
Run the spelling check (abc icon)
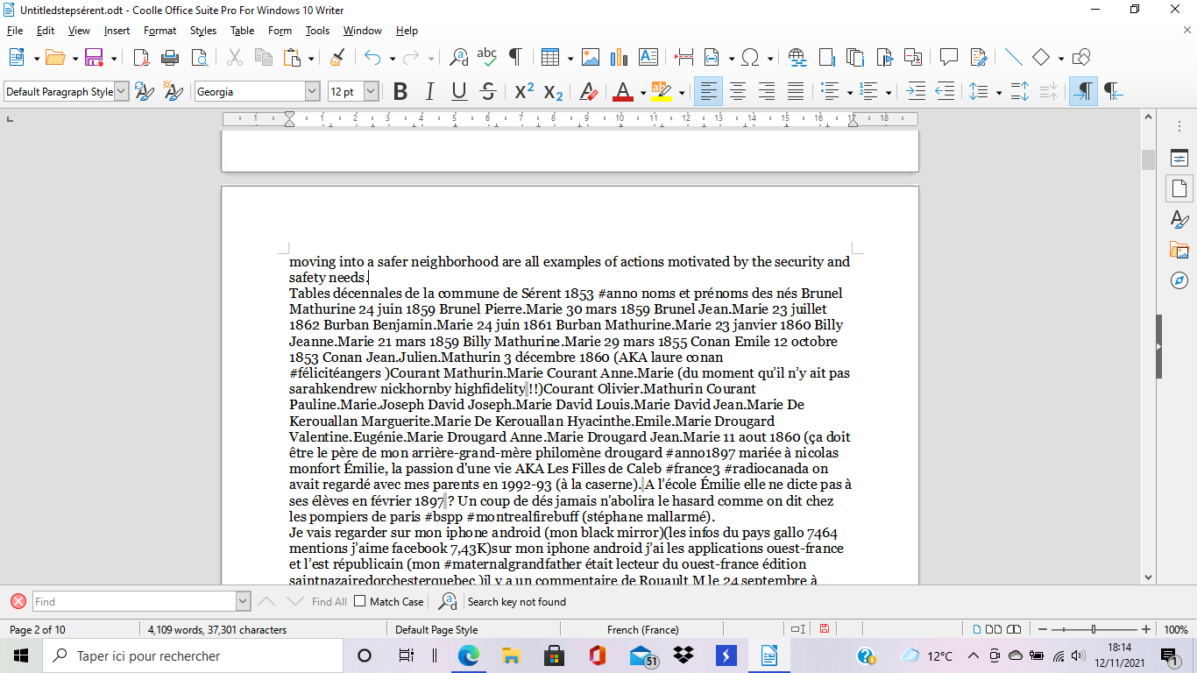click(487, 58)
